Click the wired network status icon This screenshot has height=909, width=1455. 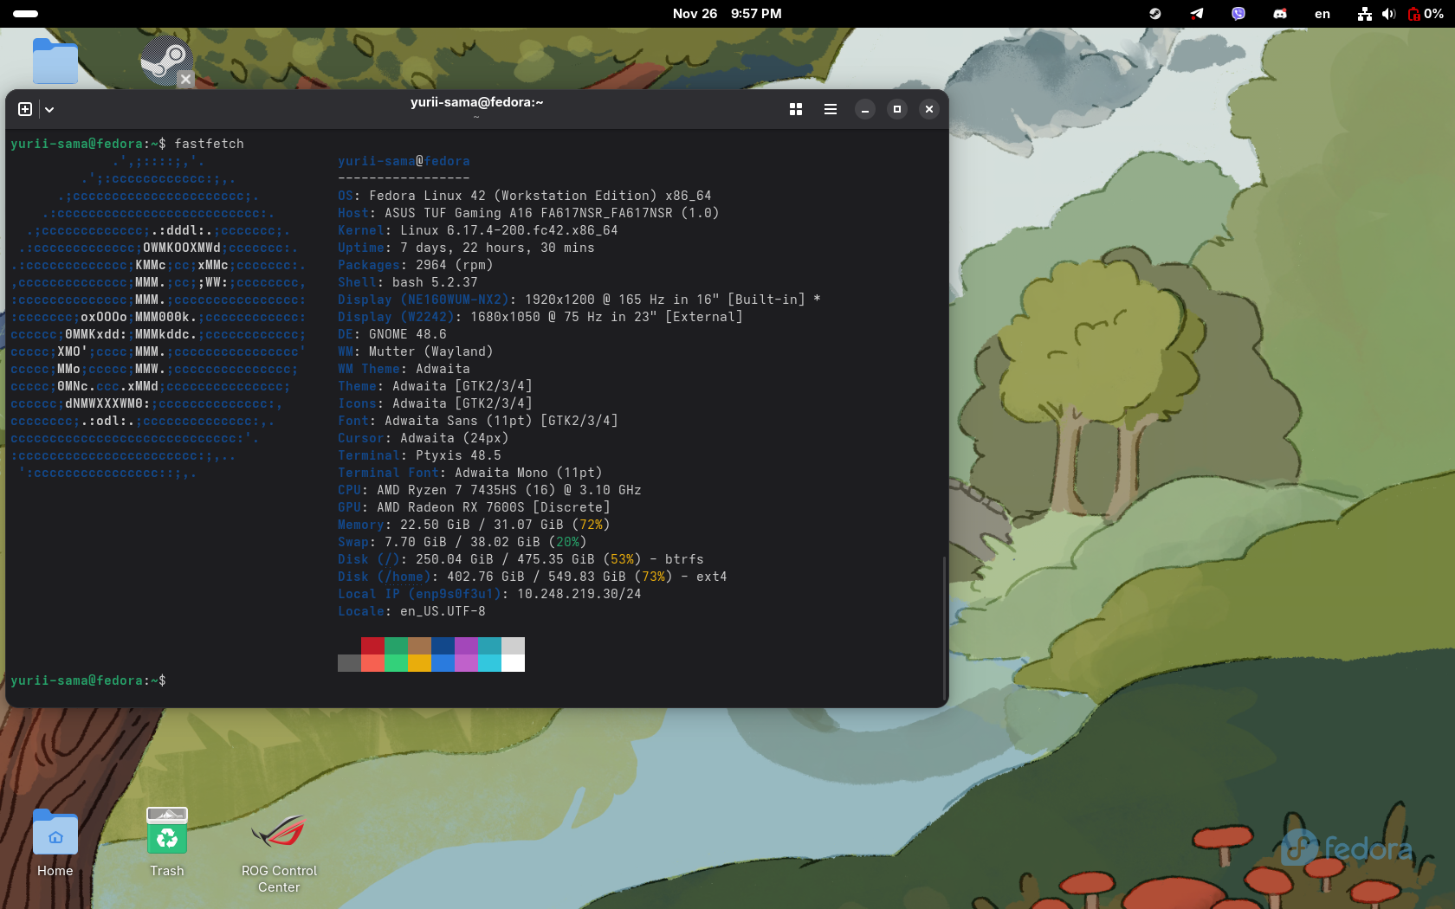(x=1365, y=14)
